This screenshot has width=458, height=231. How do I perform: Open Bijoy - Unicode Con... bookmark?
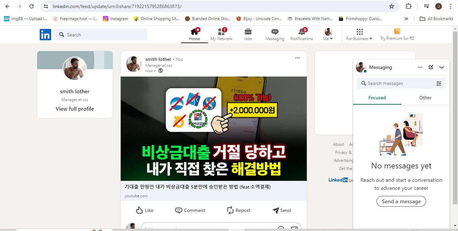click(259, 19)
